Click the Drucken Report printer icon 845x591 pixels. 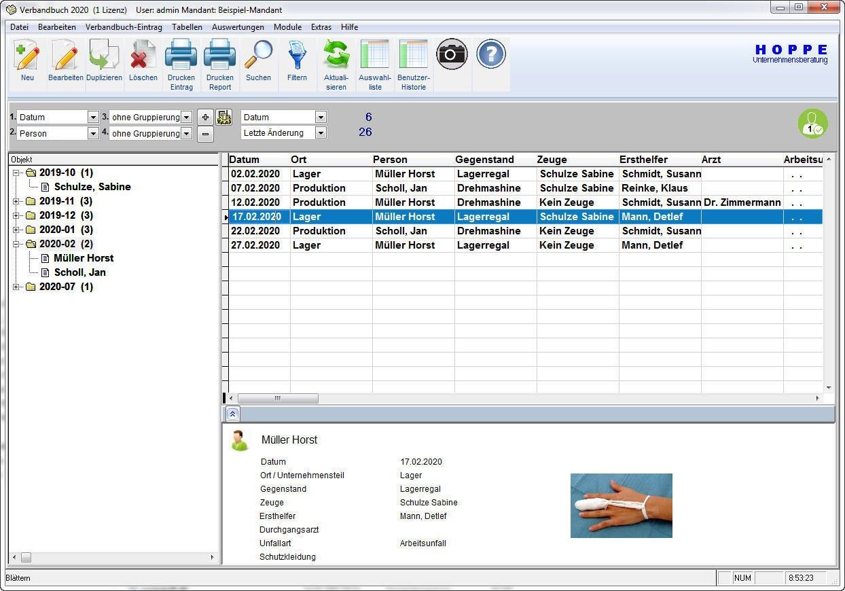219,56
